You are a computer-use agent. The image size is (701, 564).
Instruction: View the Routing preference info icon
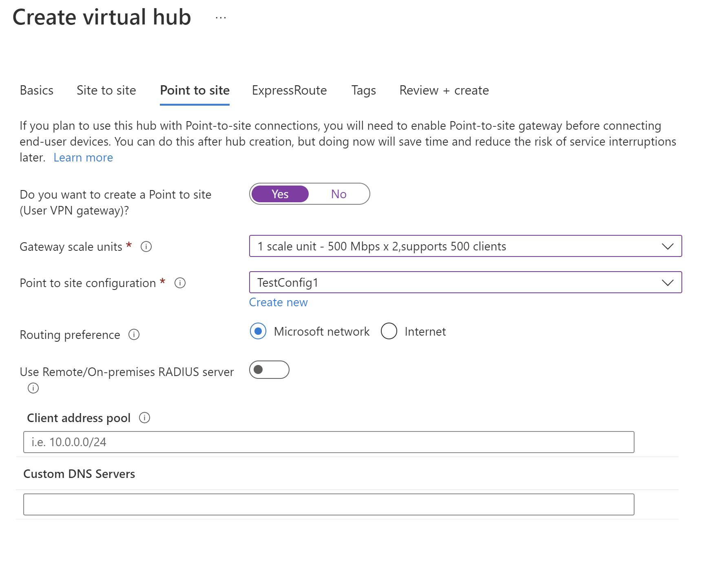point(134,335)
